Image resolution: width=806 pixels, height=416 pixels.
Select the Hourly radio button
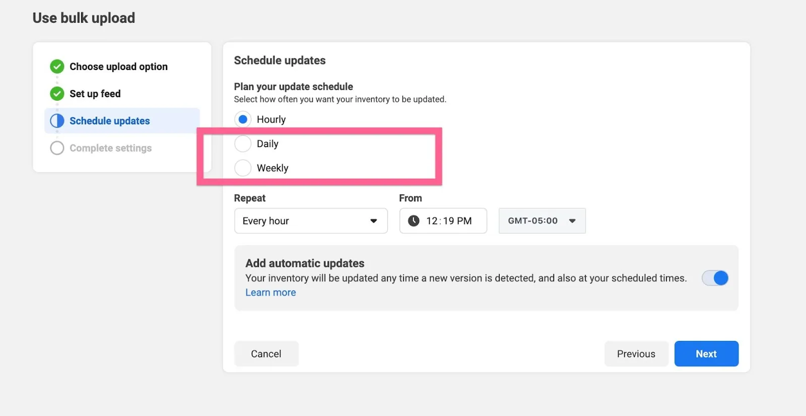click(x=243, y=119)
